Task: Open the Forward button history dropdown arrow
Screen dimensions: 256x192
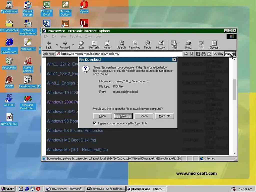Action: pyautogui.click(x=73, y=45)
